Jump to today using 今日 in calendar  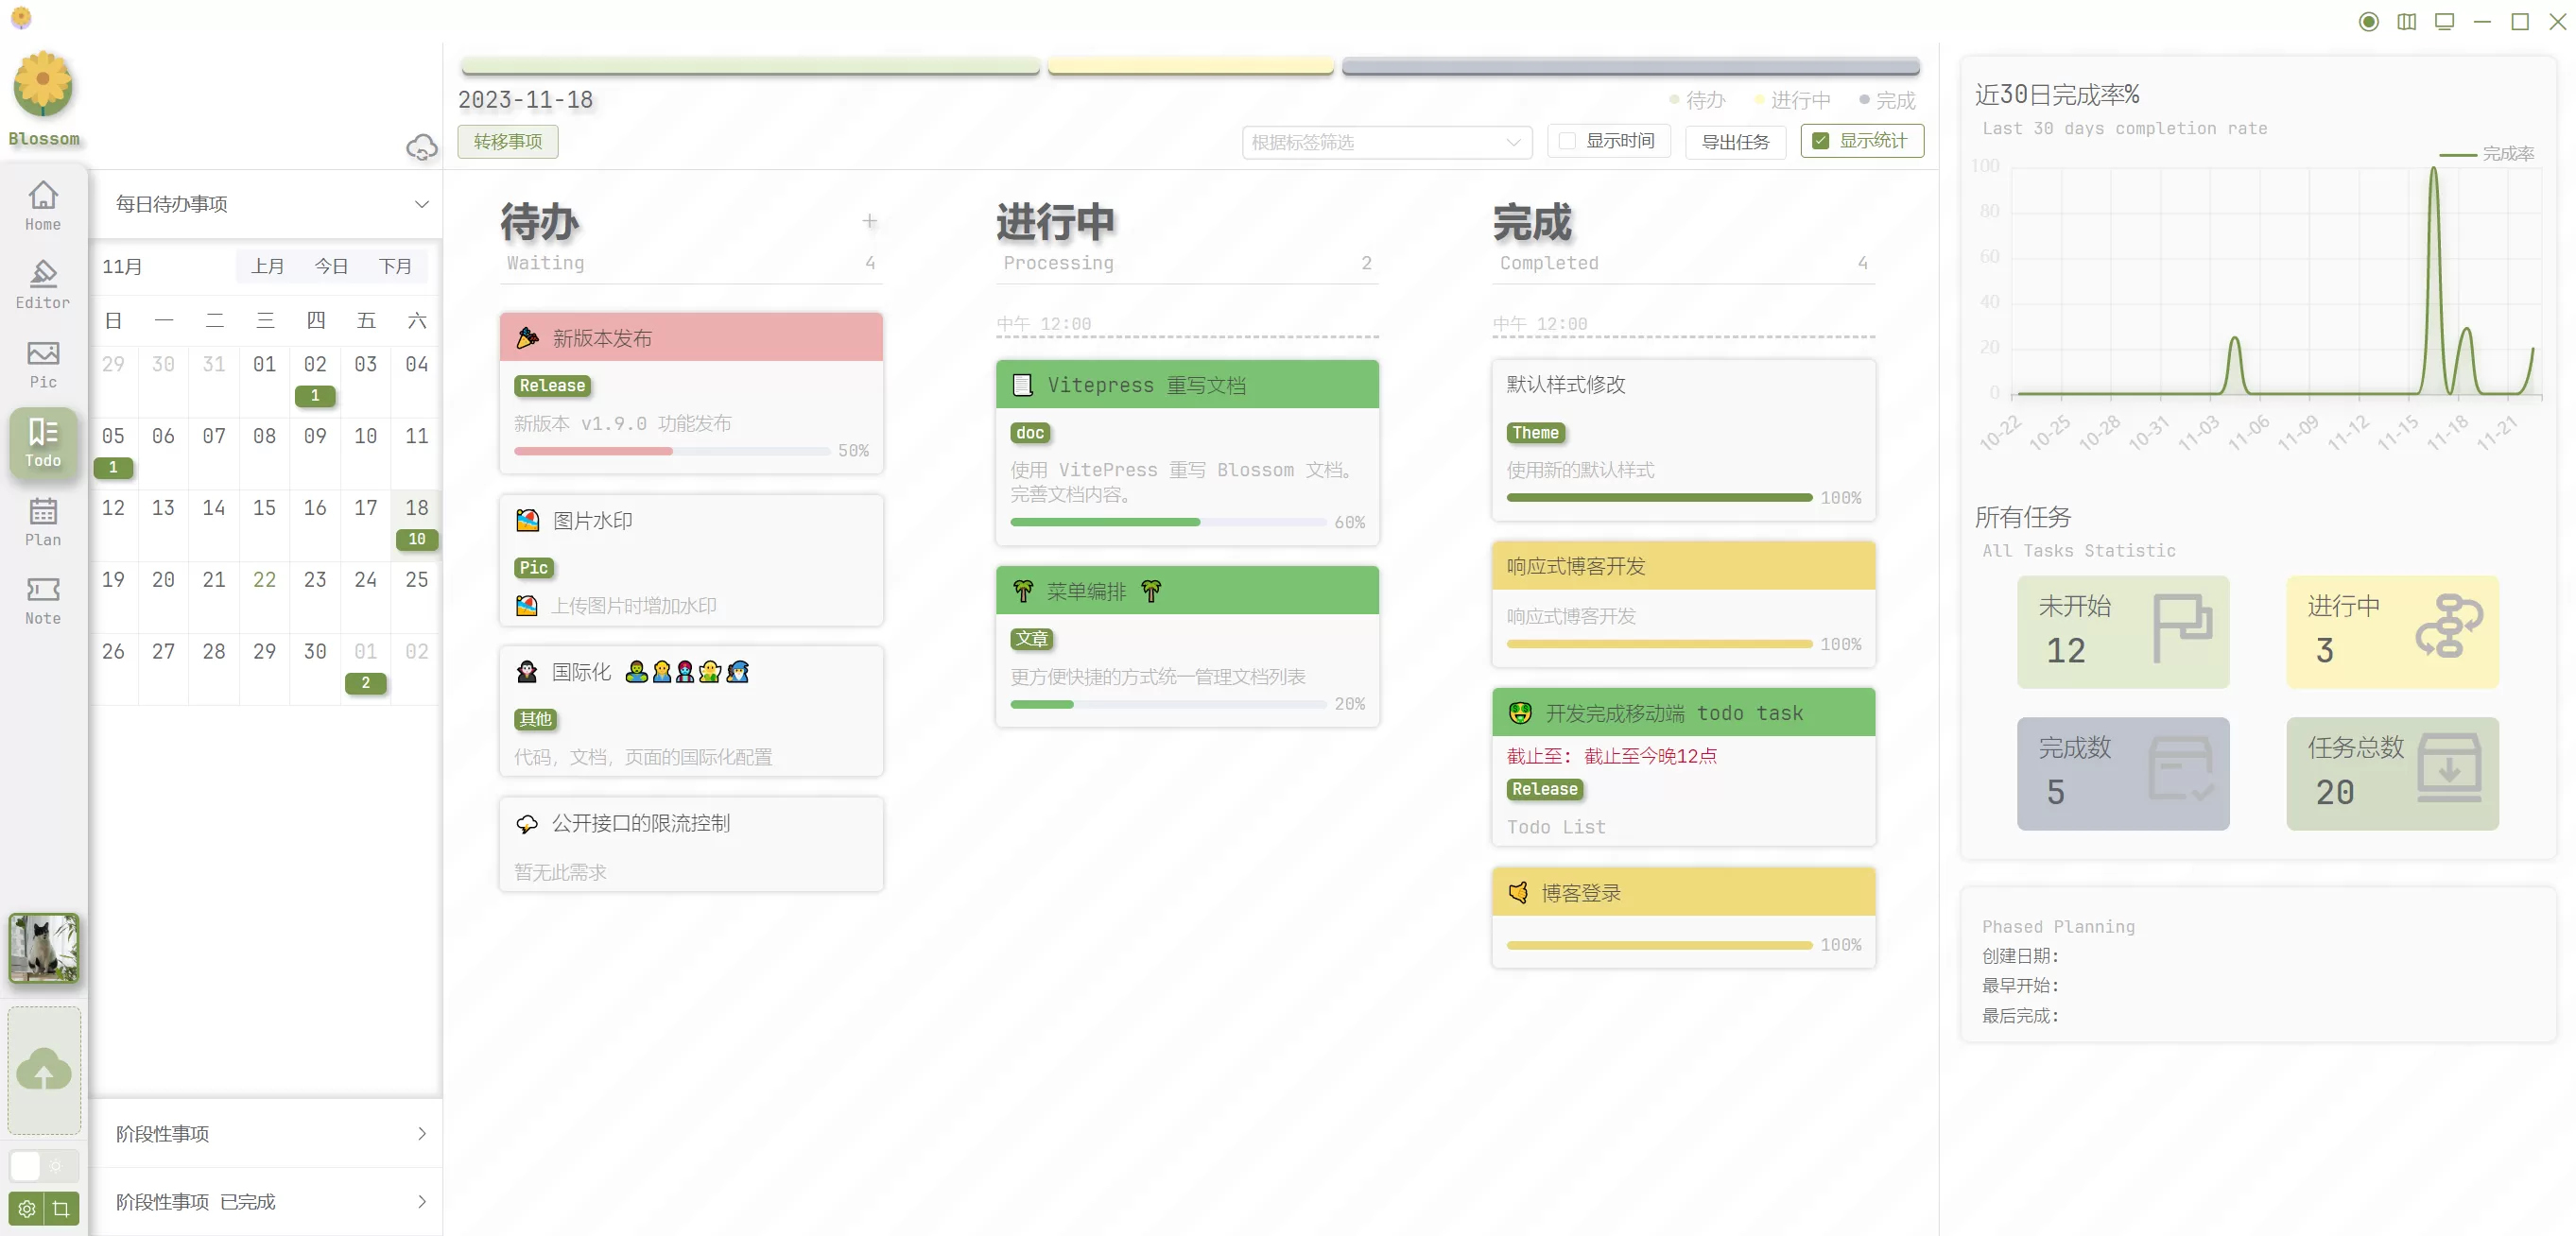coord(332,266)
